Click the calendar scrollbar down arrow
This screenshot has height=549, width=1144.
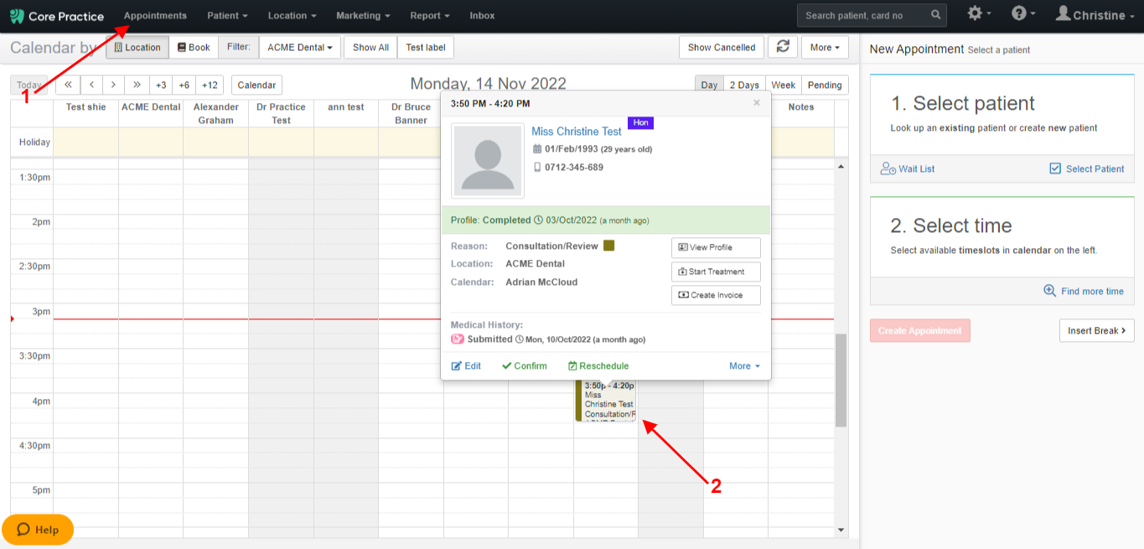pos(841,530)
